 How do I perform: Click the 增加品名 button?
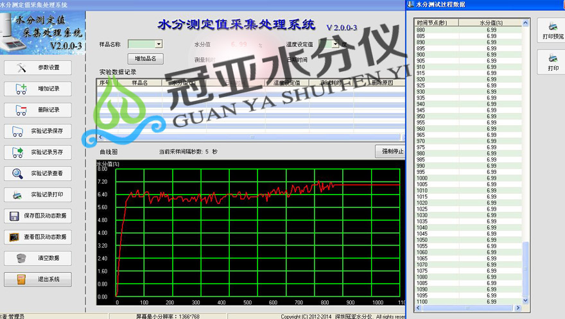[x=146, y=58]
